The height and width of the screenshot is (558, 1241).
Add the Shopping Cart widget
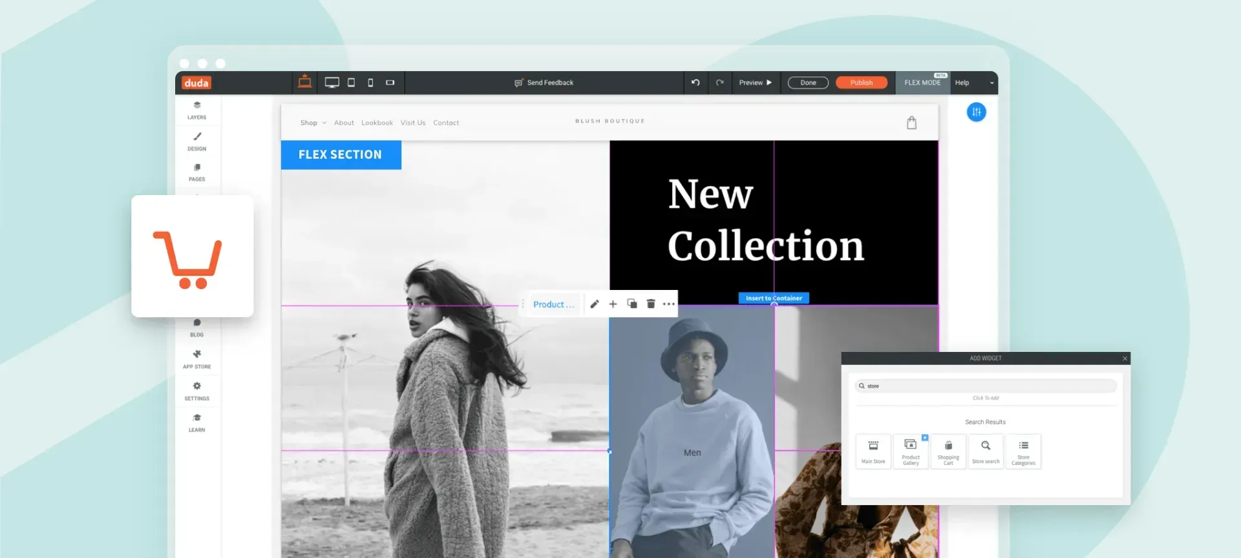pyautogui.click(x=948, y=451)
